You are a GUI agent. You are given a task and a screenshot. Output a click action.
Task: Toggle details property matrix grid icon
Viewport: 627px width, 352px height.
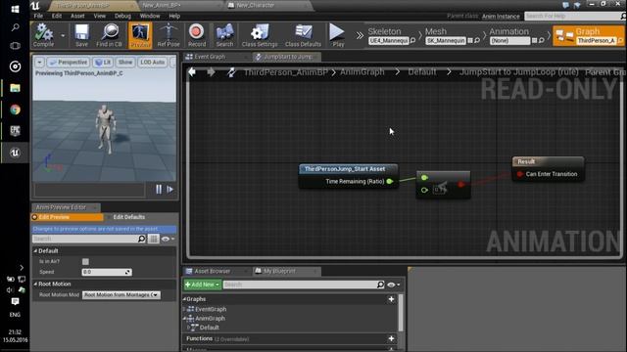153,239
